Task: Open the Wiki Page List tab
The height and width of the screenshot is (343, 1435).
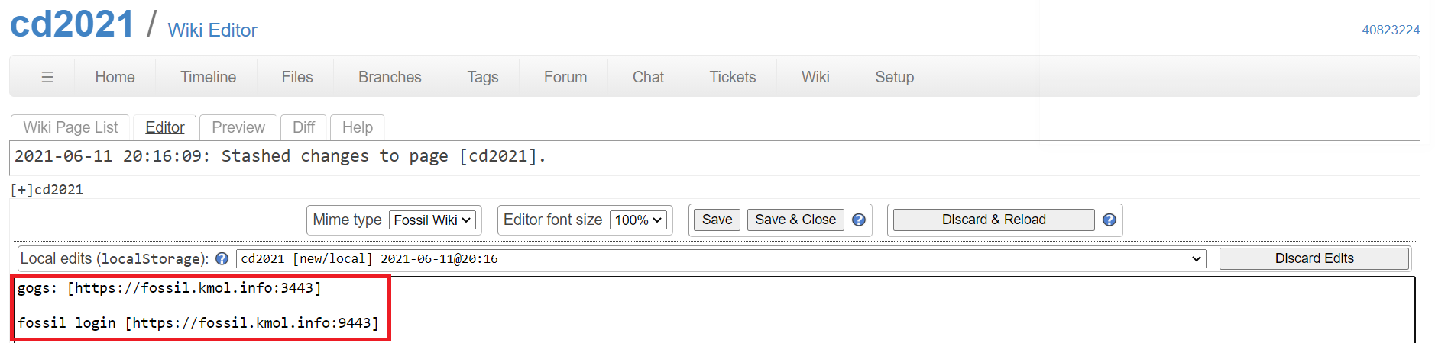Action: (x=70, y=127)
